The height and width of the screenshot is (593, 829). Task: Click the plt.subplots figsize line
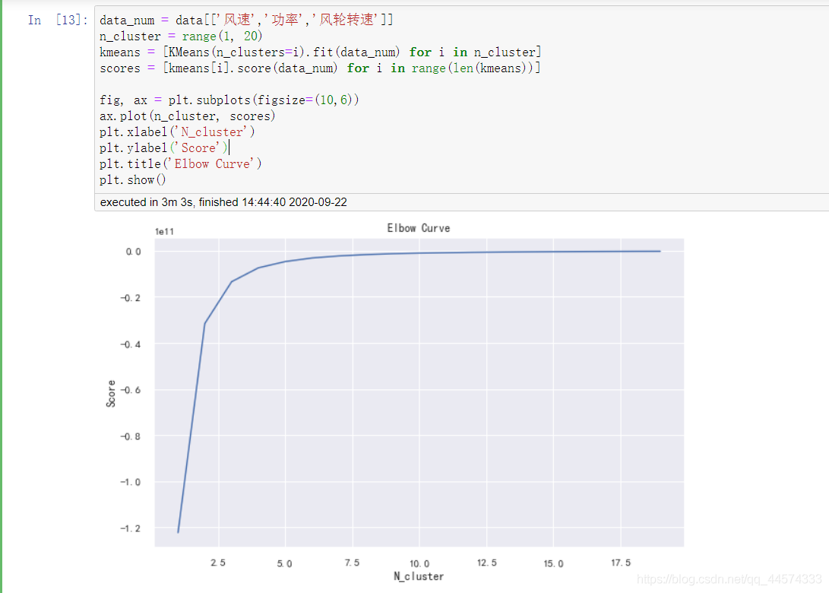[x=229, y=100]
